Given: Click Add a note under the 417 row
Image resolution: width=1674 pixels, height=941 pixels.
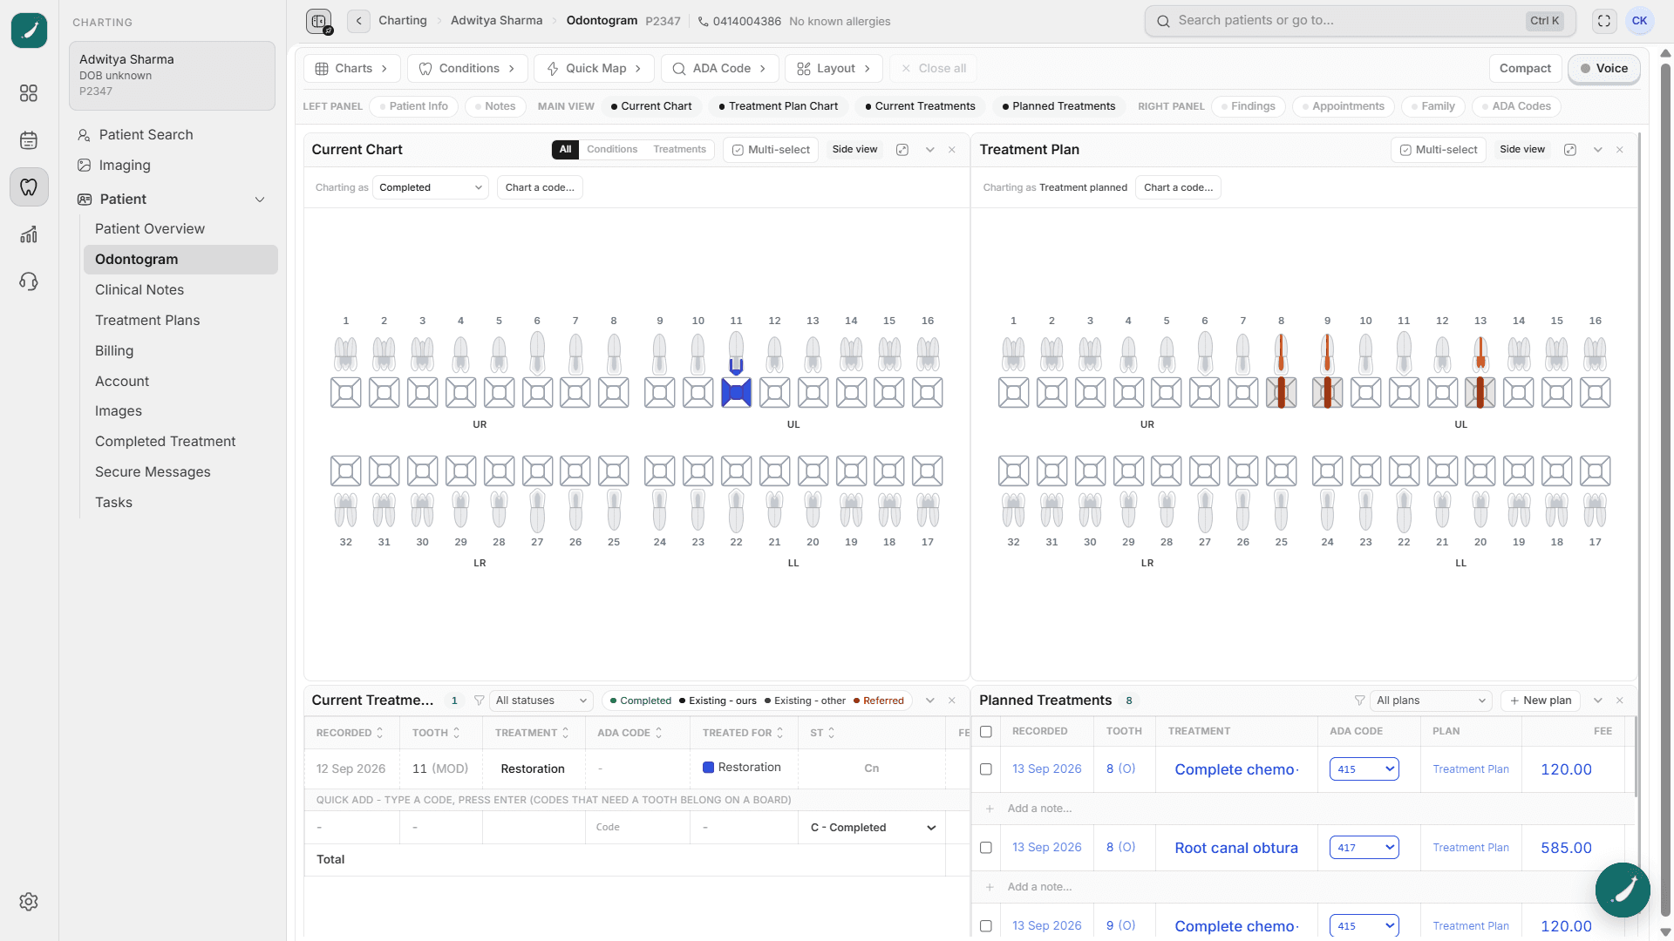Looking at the screenshot, I should tap(1040, 887).
